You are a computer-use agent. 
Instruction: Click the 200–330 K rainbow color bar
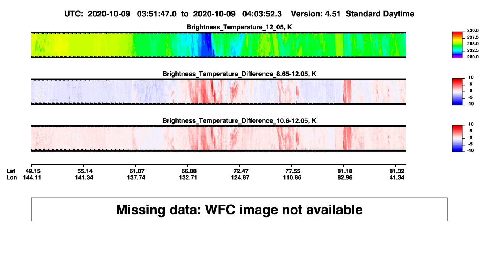coord(457,45)
